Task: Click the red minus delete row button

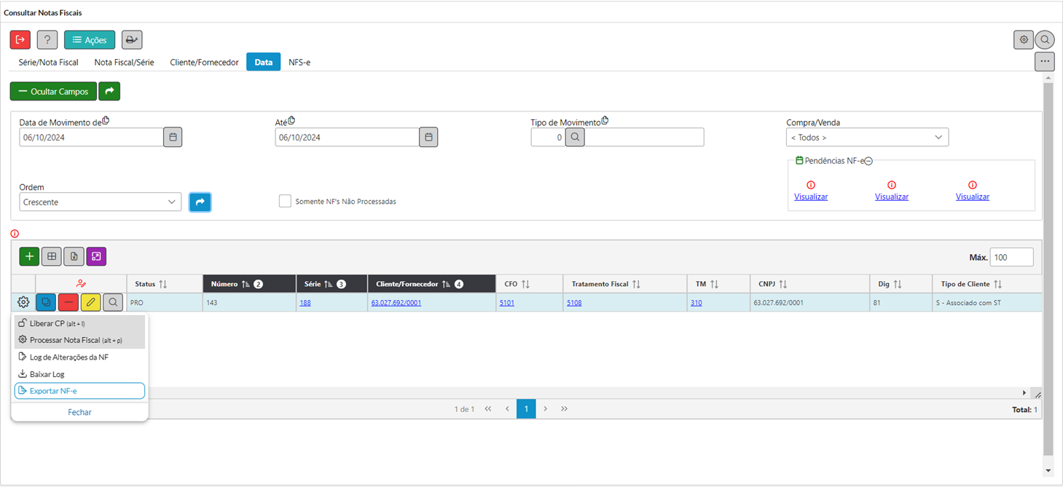Action: point(68,302)
